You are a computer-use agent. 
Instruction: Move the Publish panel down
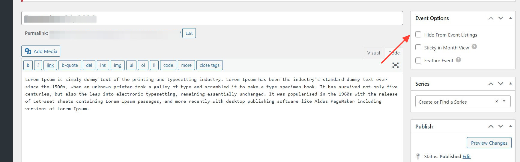[501, 126]
